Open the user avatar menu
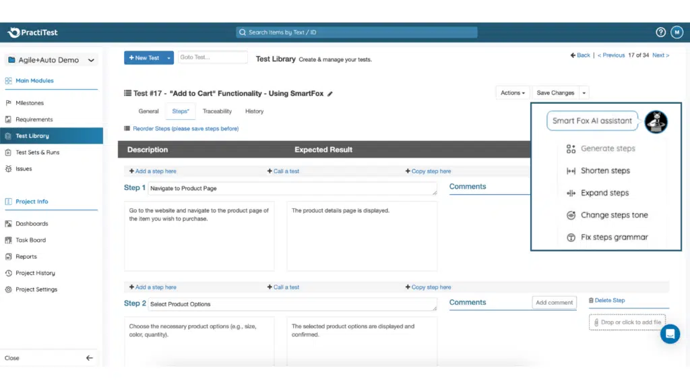The width and height of the screenshot is (690, 389). [677, 32]
